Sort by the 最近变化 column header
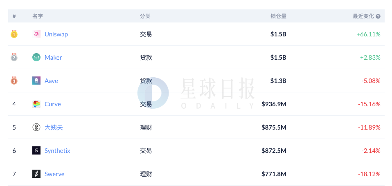The height and width of the screenshot is (186, 392). coord(363,16)
